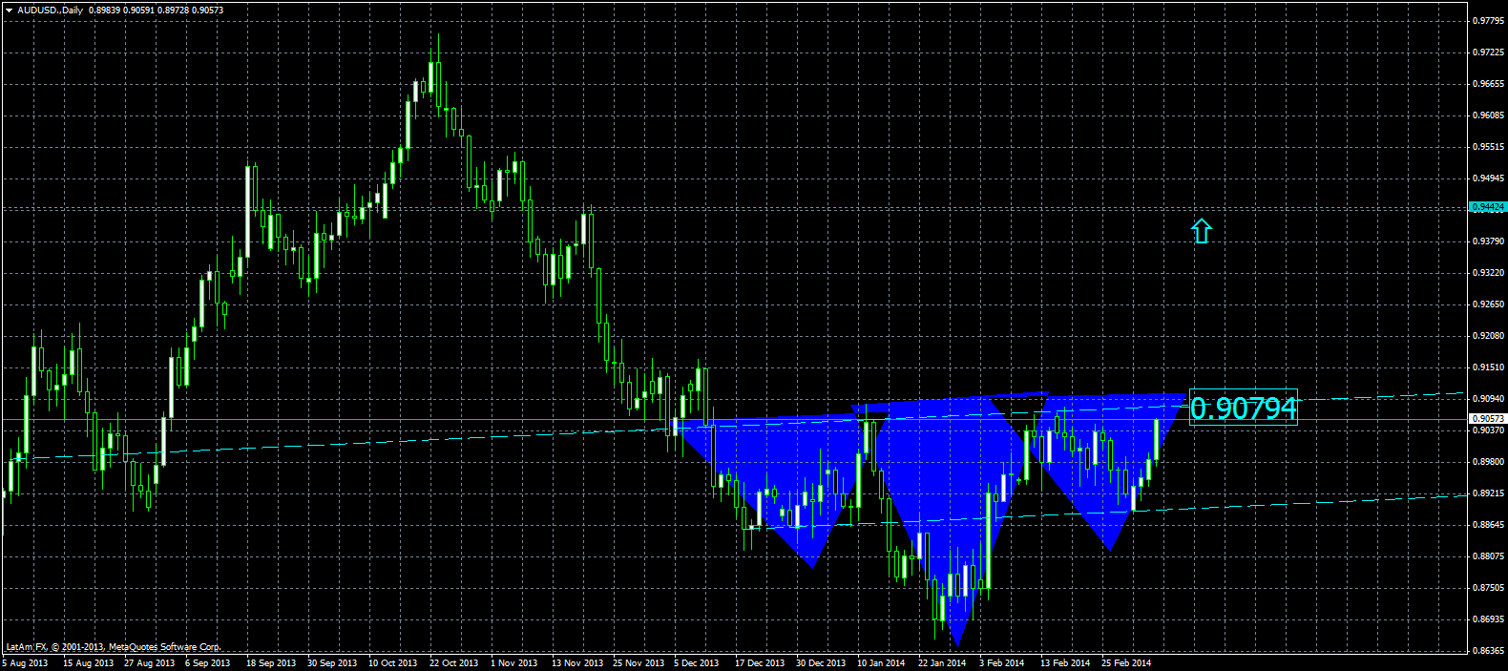Click the cyan up arrow marker
1508x671 pixels.
1202,231
